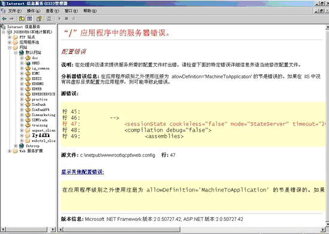
Task: Open the Help toolbar icon
Action: [39, 19]
